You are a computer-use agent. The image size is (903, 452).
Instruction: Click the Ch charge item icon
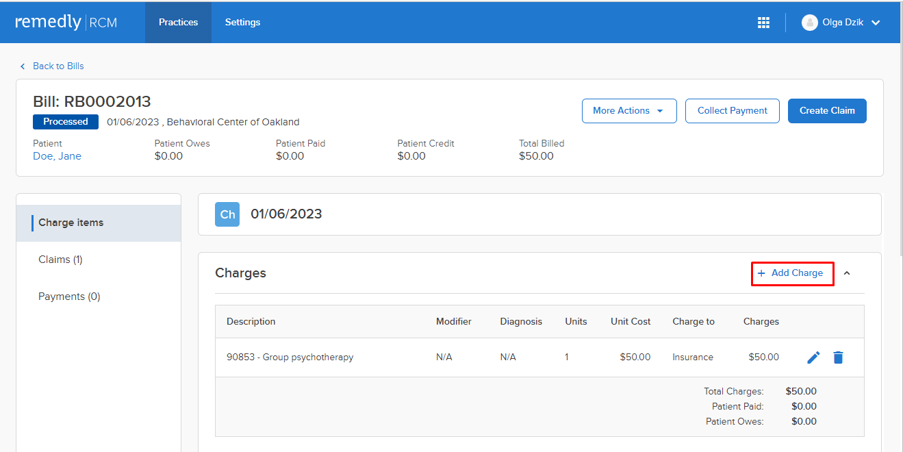227,214
